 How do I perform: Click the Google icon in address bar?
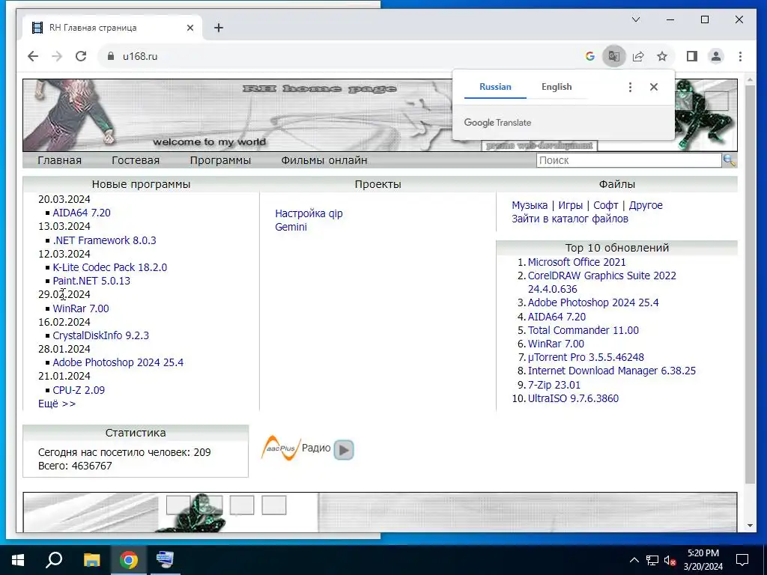pos(590,56)
